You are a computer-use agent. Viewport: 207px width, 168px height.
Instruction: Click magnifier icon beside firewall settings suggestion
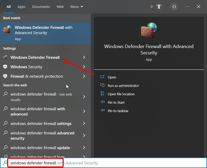(x=5, y=123)
